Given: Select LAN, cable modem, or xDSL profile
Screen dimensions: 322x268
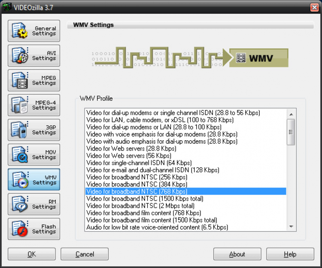Looking at the screenshot, I should [x=185, y=120].
